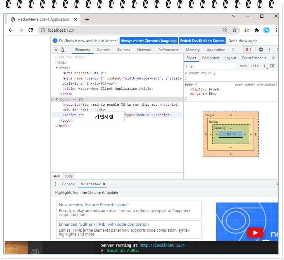Share this page icon in address bar
This screenshot has width=284, height=260.
225,30
